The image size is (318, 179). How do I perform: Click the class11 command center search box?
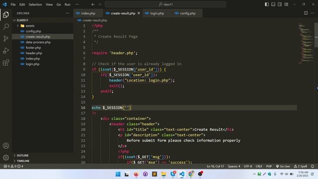(165, 4)
